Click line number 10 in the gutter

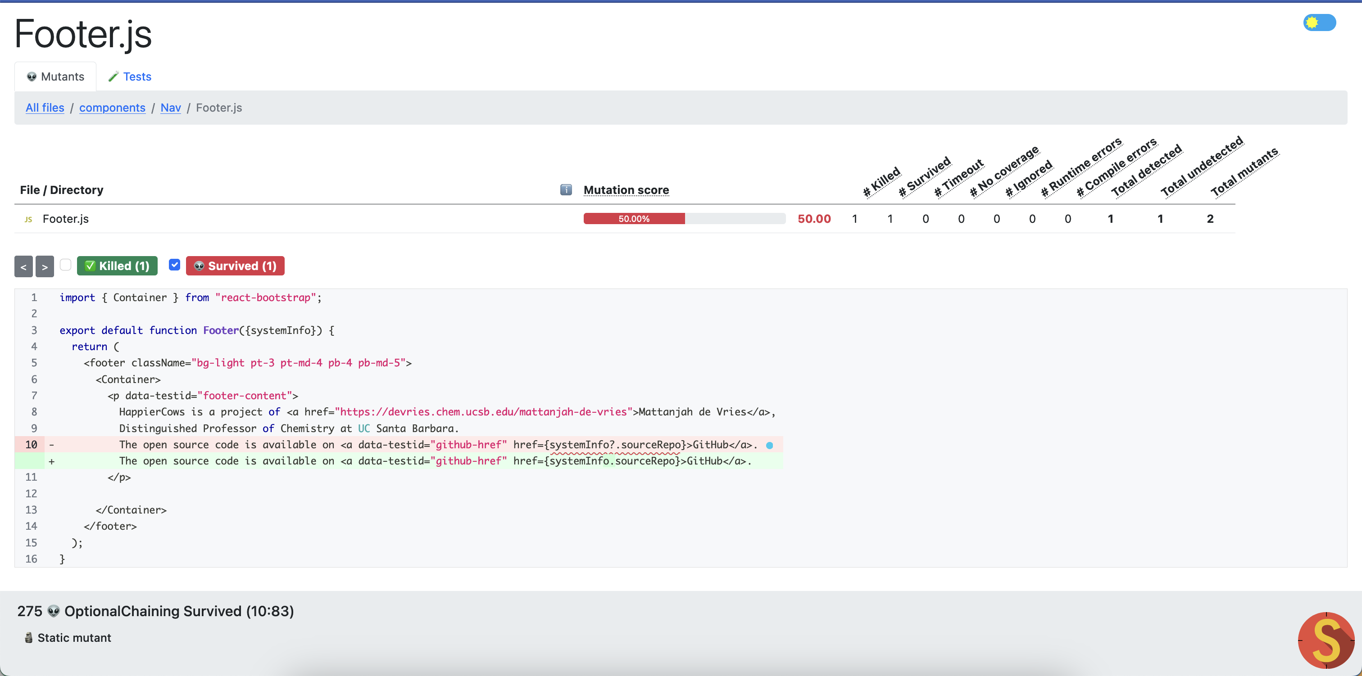(31, 445)
